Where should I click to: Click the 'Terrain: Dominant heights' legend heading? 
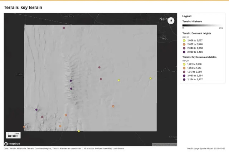point(196,33)
